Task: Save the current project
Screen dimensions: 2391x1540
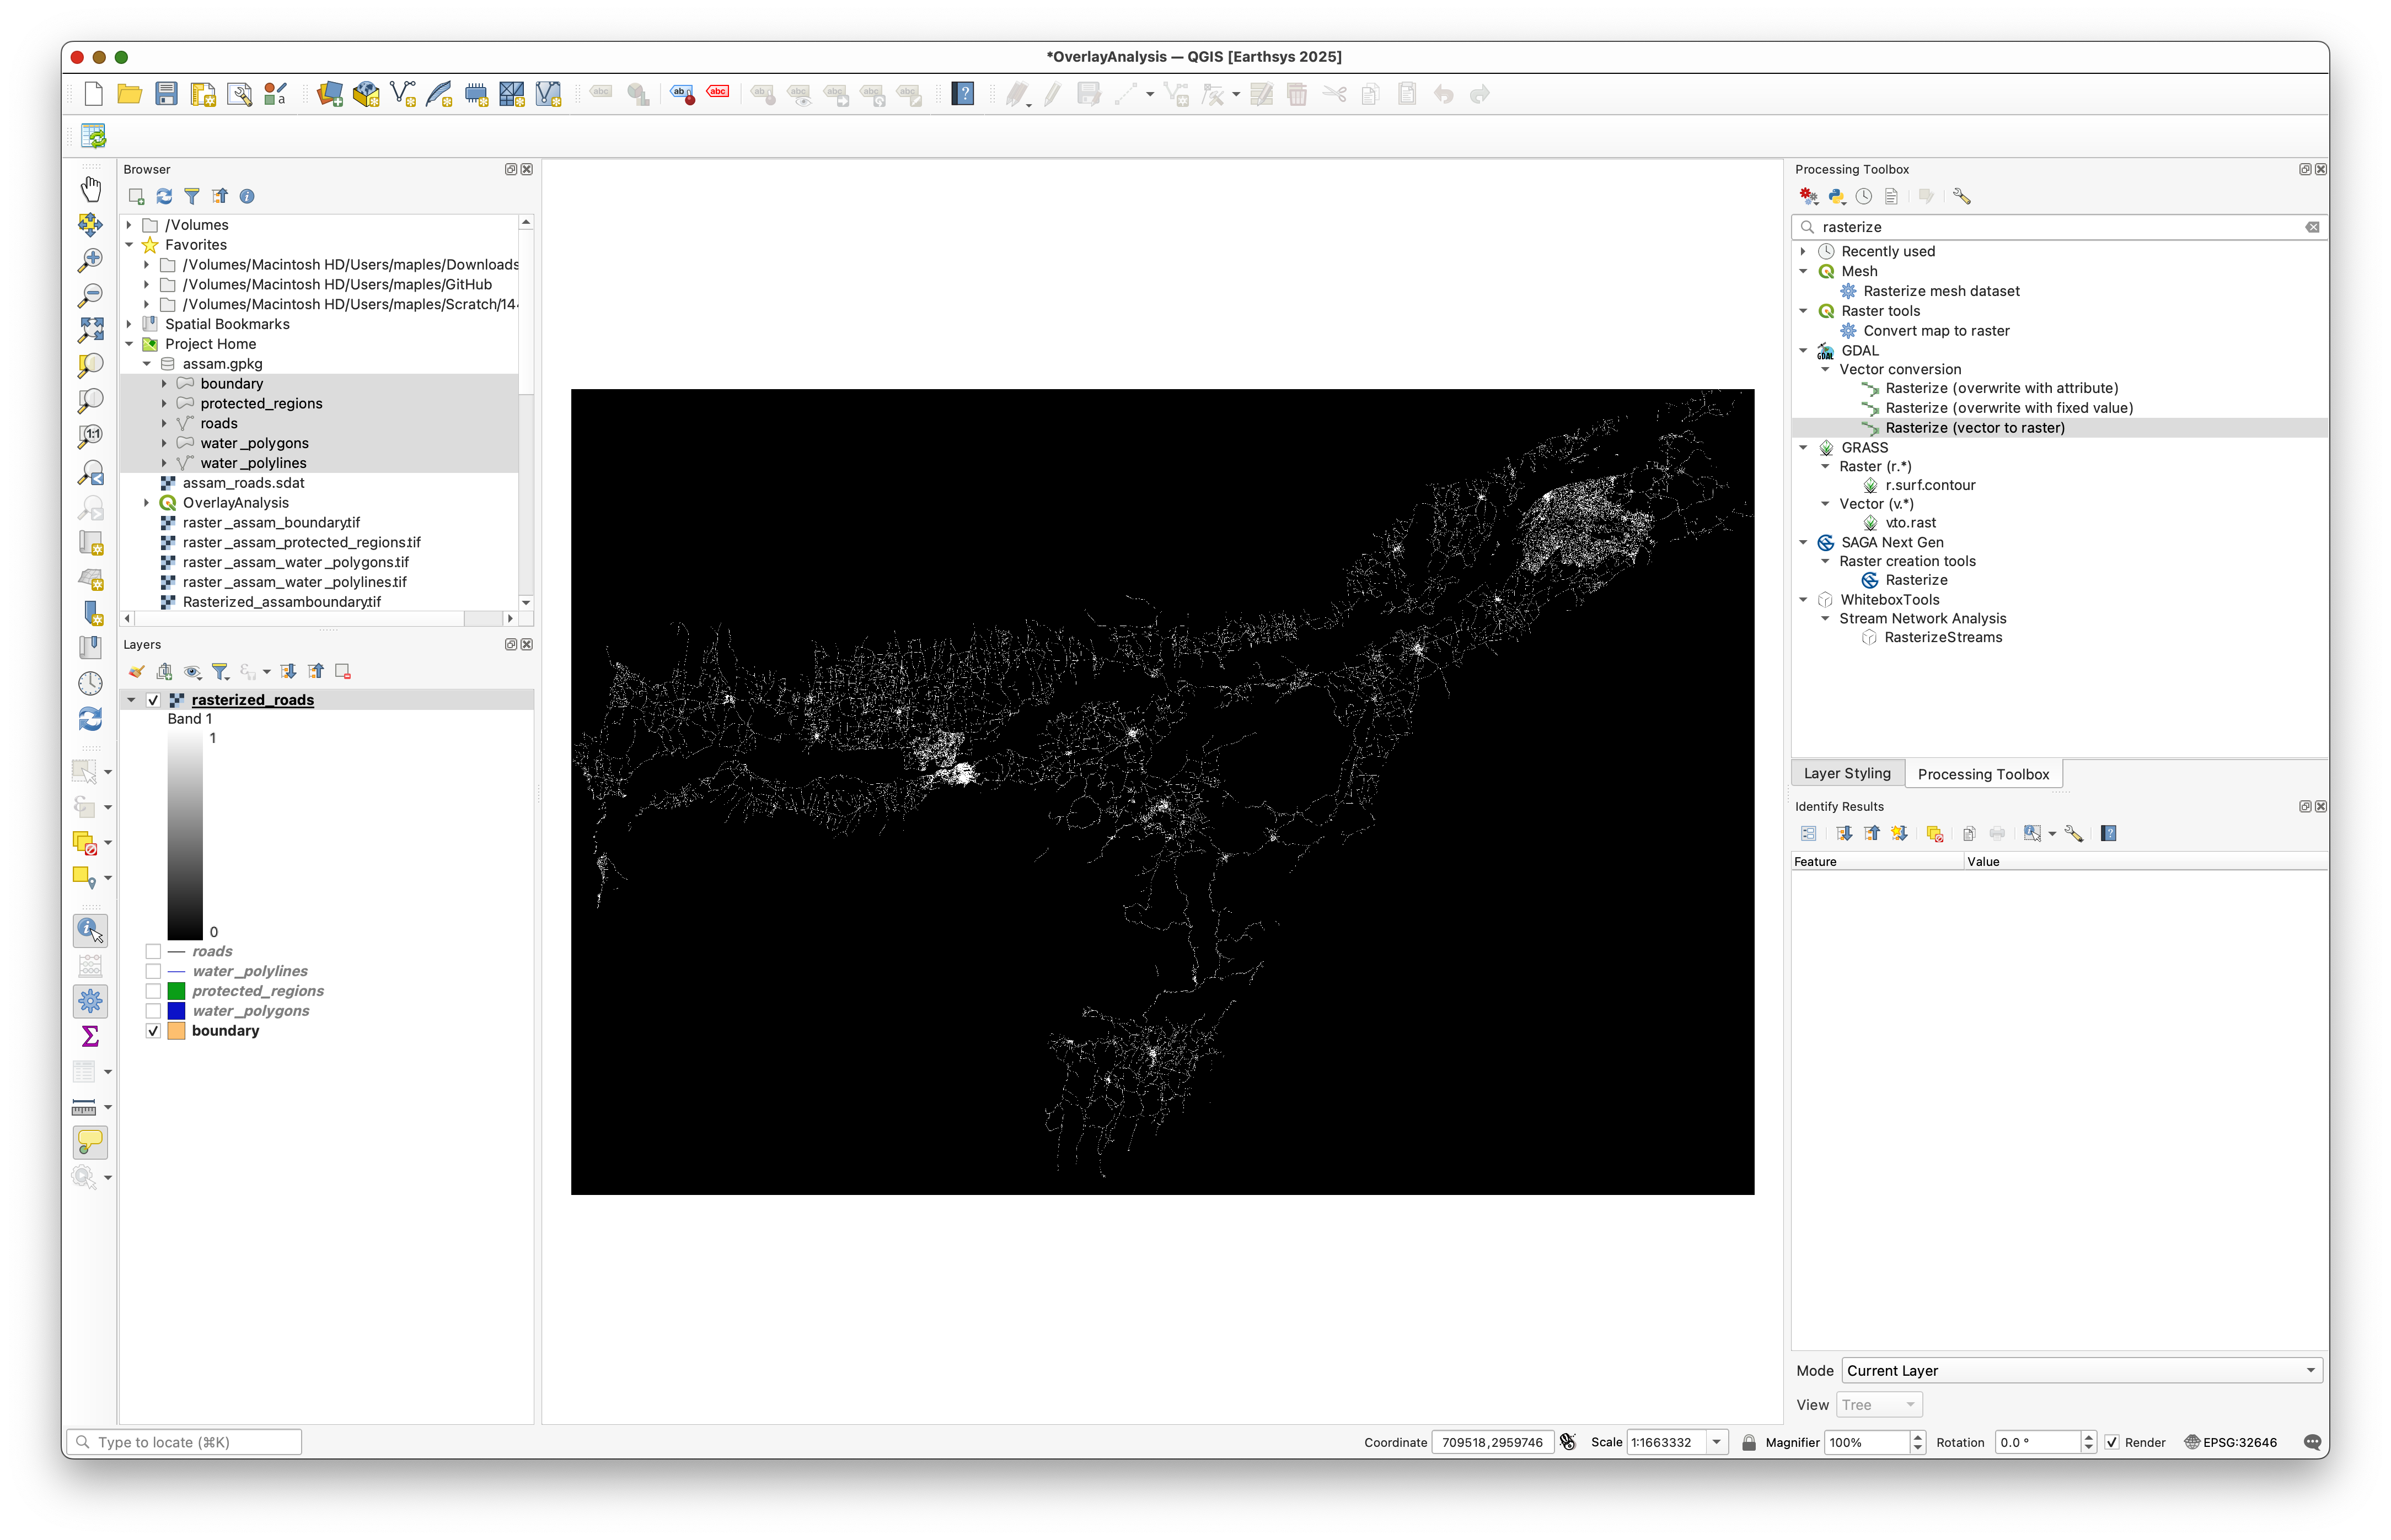Action: click(x=166, y=94)
